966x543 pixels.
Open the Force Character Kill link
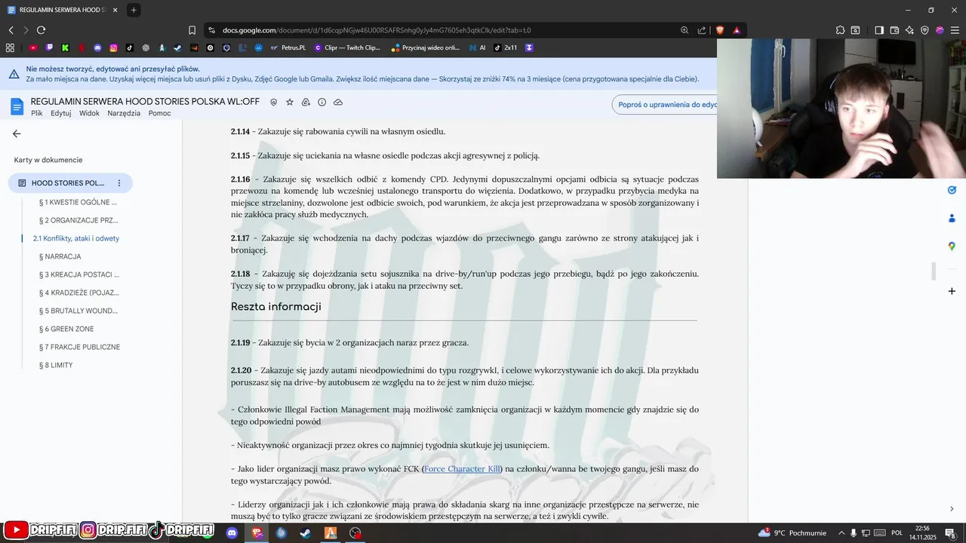[462, 469]
